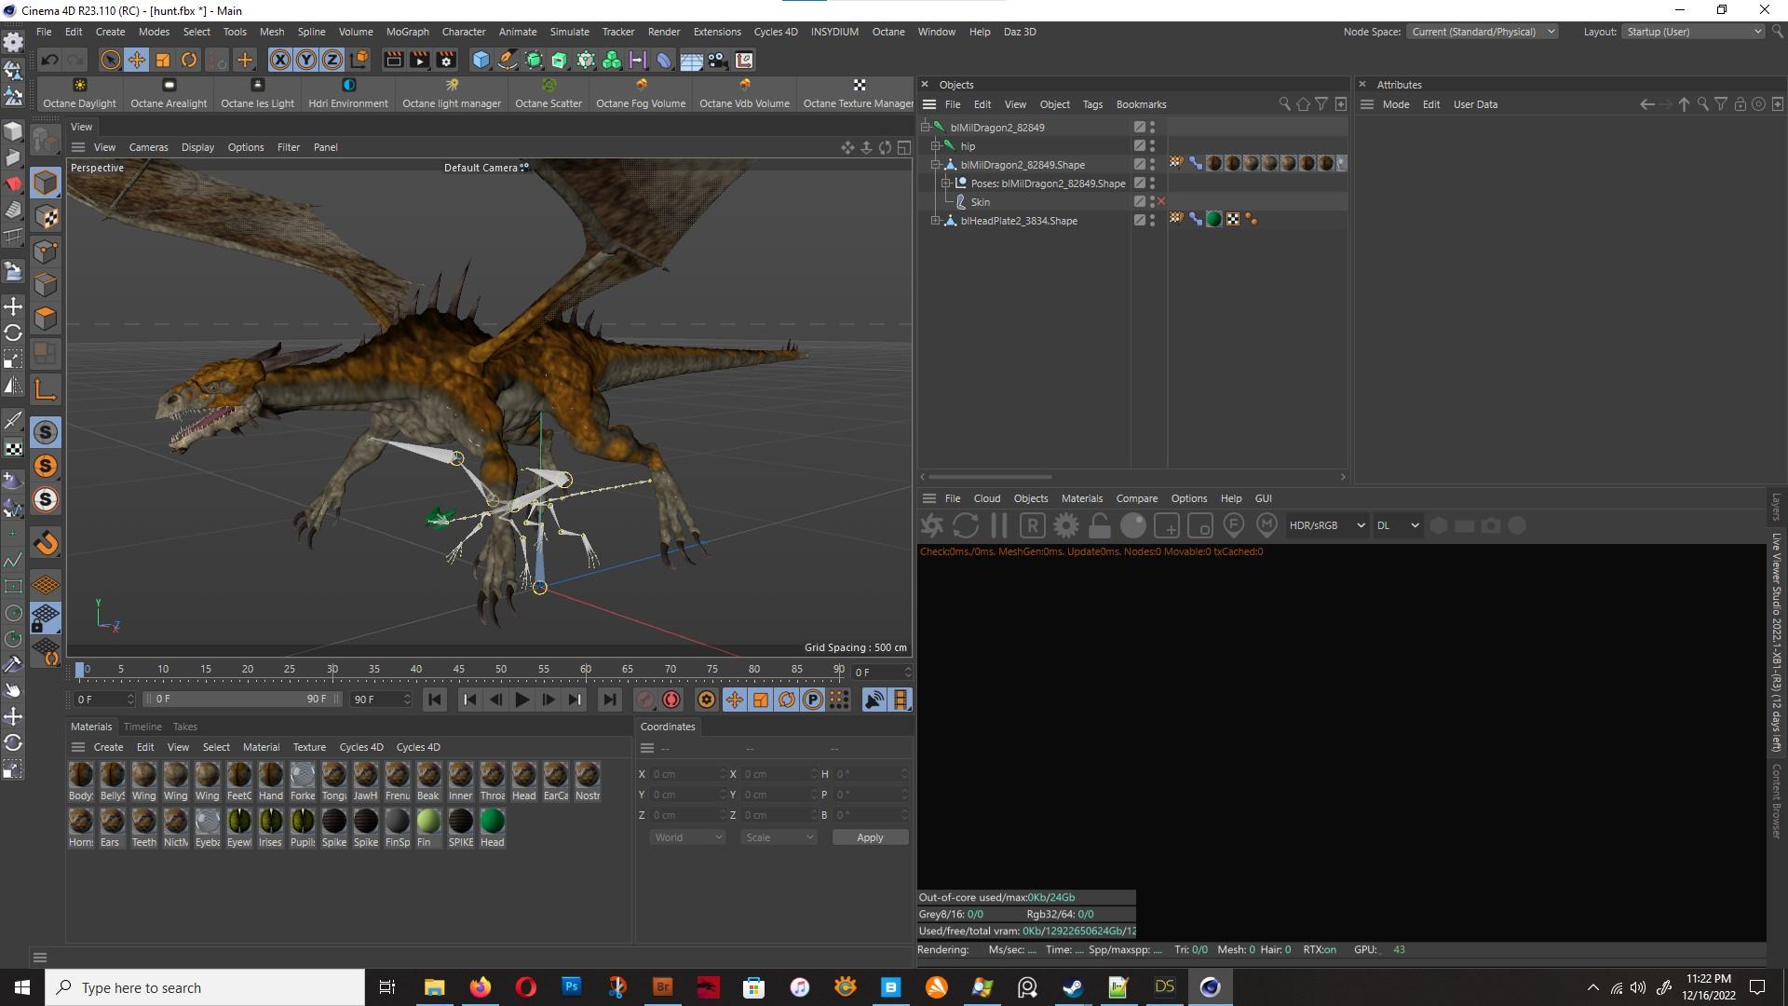Click the Rotate tool icon
Image resolution: width=1788 pixels, height=1006 pixels.
pos(189,61)
